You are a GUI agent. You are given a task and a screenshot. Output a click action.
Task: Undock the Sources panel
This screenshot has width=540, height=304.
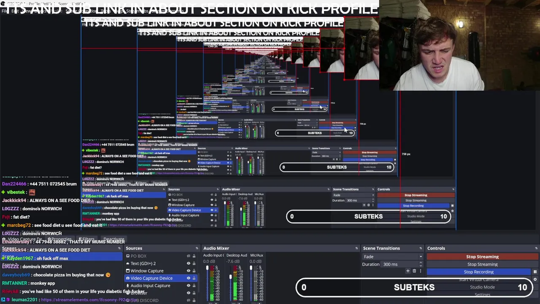(197, 248)
